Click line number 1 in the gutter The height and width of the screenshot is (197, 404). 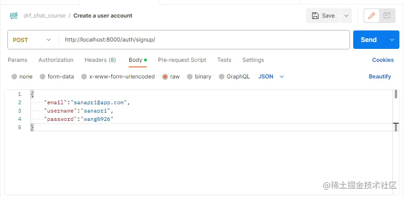(x=19, y=94)
